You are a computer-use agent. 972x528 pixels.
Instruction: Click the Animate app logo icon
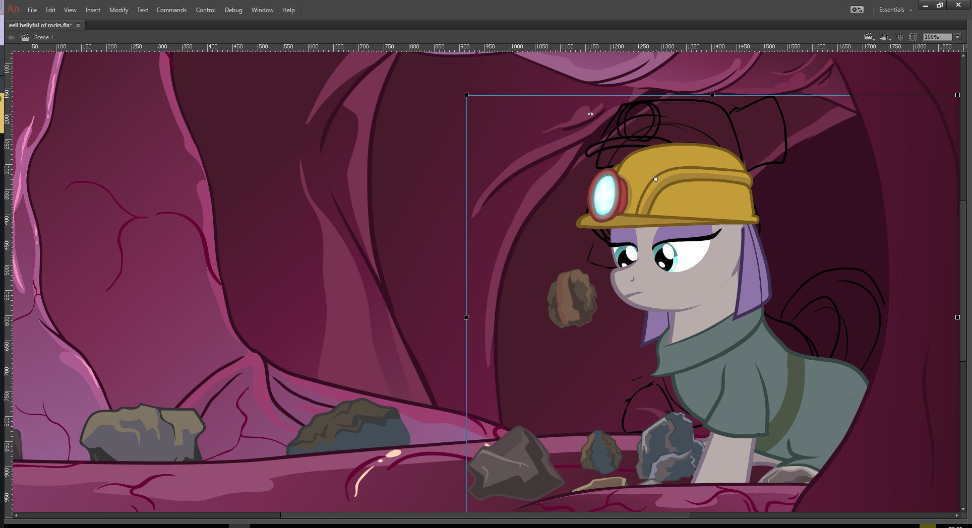[13, 10]
